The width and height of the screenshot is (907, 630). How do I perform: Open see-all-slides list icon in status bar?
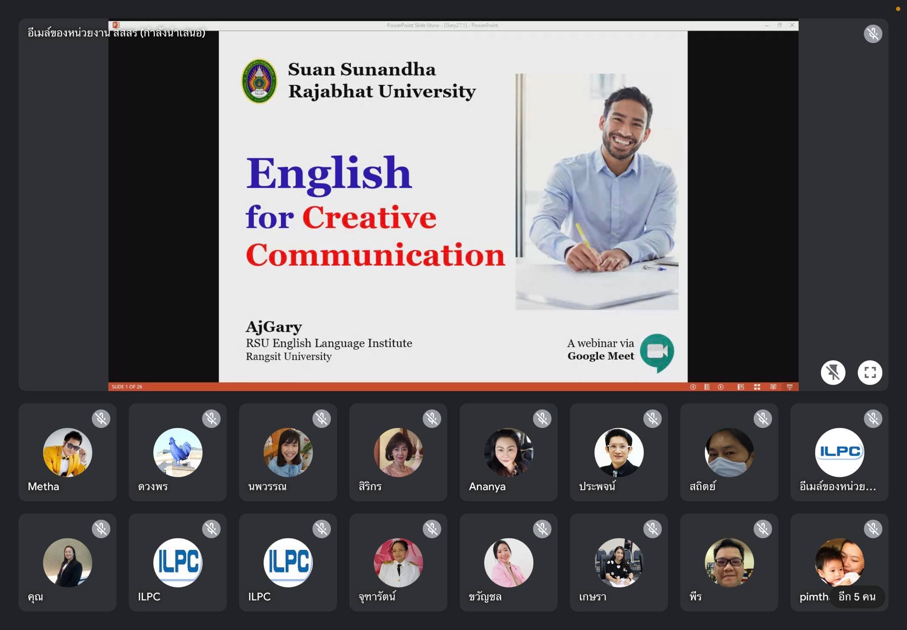(x=707, y=387)
